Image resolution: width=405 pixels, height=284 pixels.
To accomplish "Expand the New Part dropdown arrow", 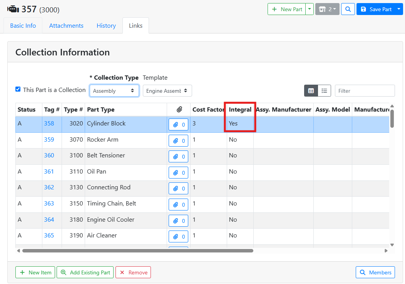I will (x=310, y=9).
